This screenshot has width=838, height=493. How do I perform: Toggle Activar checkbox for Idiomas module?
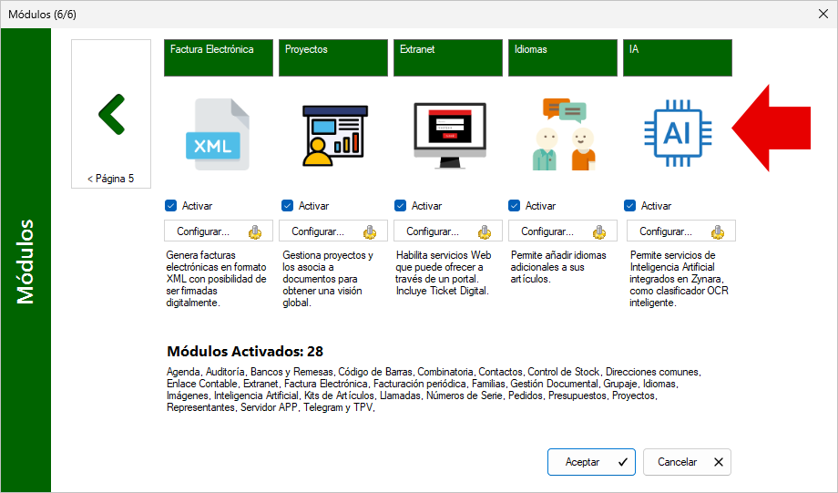tap(514, 206)
